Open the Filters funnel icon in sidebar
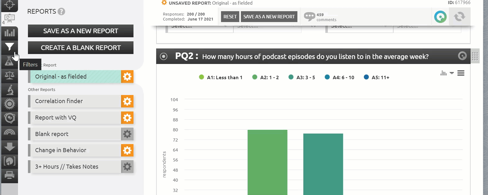Viewport: 488px width, 195px height. tap(9, 47)
